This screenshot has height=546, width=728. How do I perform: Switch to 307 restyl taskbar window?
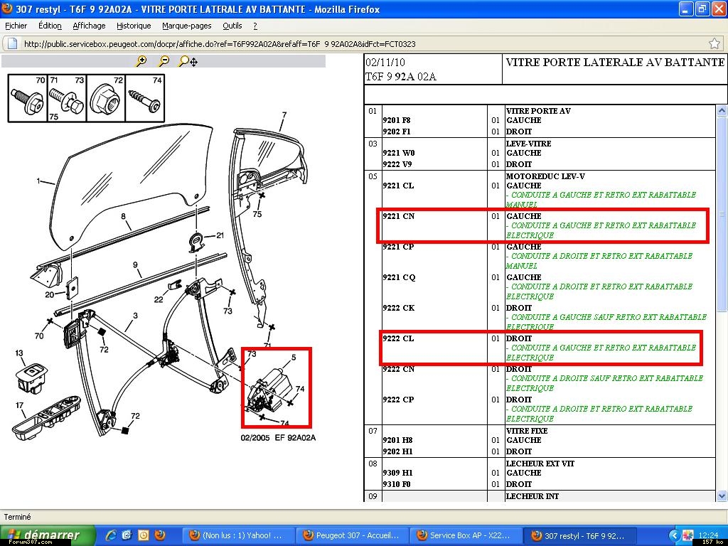click(580, 535)
